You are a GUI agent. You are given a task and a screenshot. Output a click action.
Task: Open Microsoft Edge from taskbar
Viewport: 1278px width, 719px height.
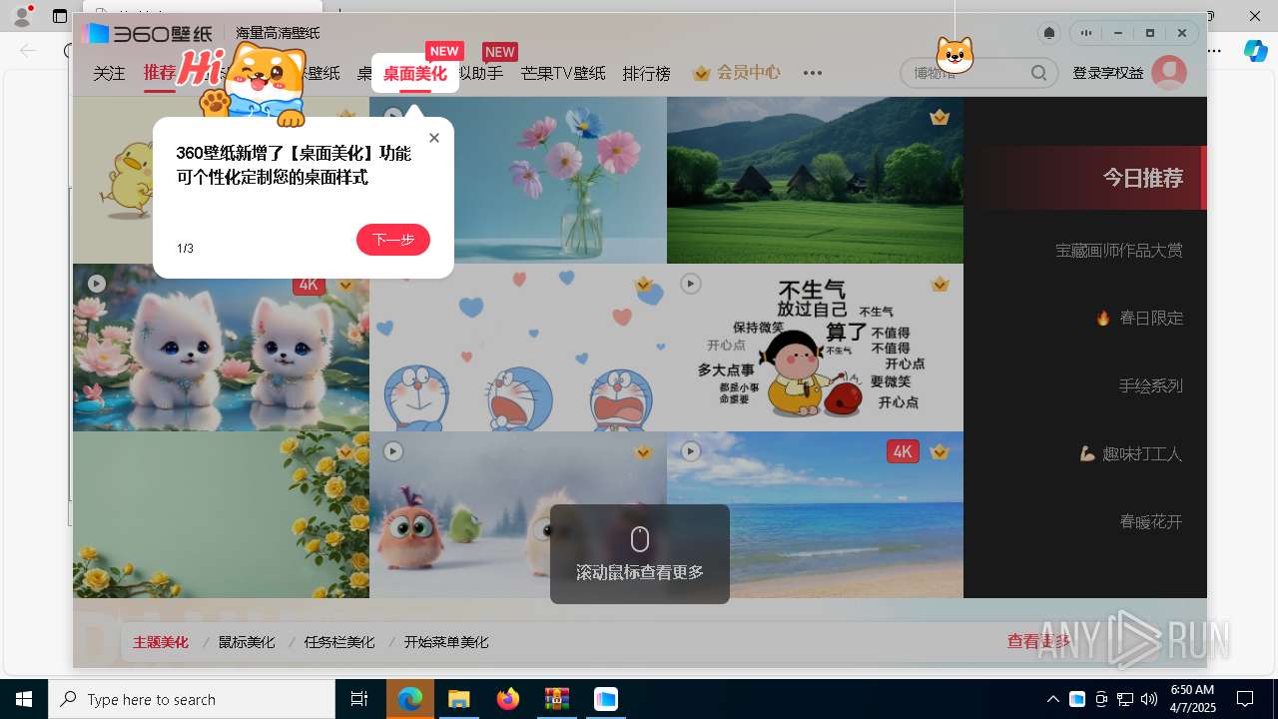(x=410, y=699)
